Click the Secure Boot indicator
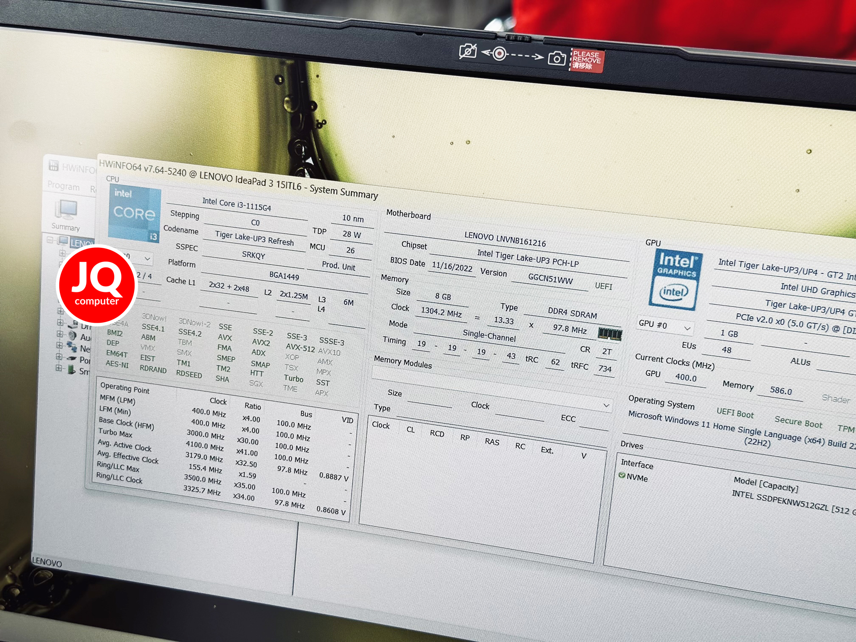Screen dimensions: 856x642 coord(798,421)
